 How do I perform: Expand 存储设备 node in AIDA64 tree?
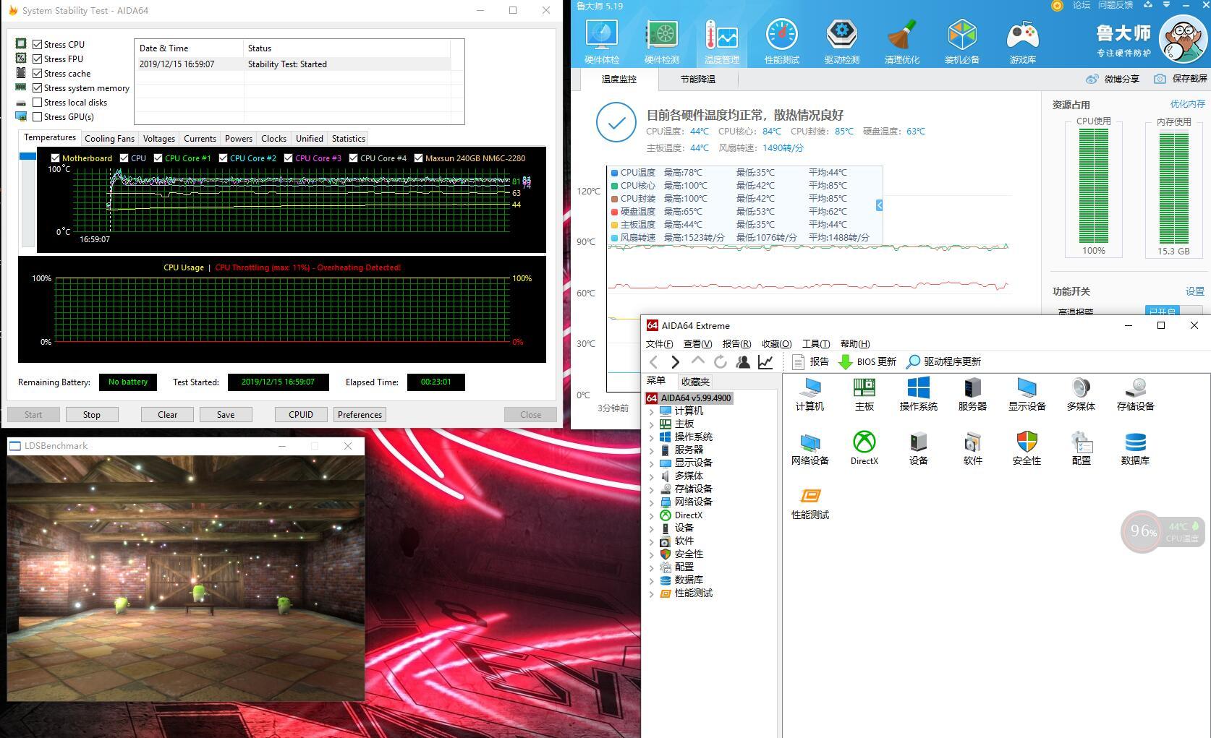[652, 489]
